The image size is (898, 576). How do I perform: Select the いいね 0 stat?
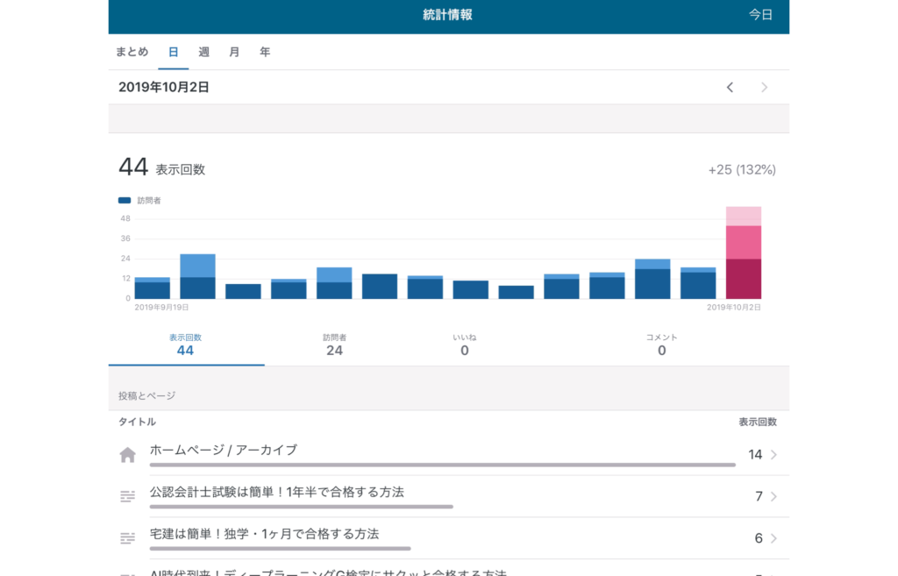tap(465, 345)
